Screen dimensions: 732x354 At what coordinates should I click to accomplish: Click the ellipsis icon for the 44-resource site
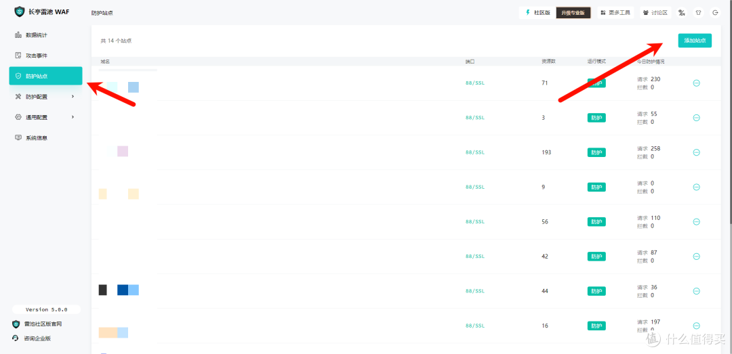coord(696,291)
